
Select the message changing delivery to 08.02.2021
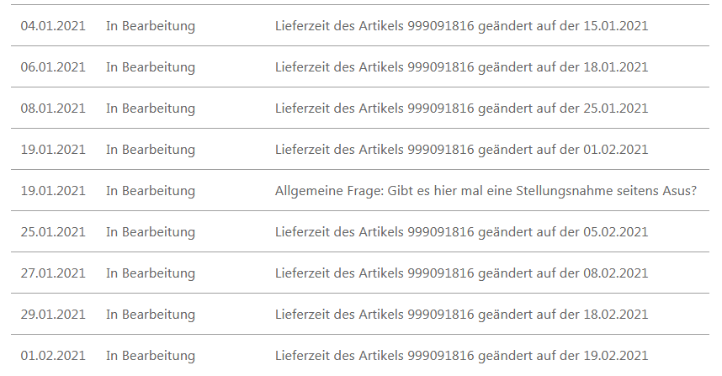click(x=461, y=273)
